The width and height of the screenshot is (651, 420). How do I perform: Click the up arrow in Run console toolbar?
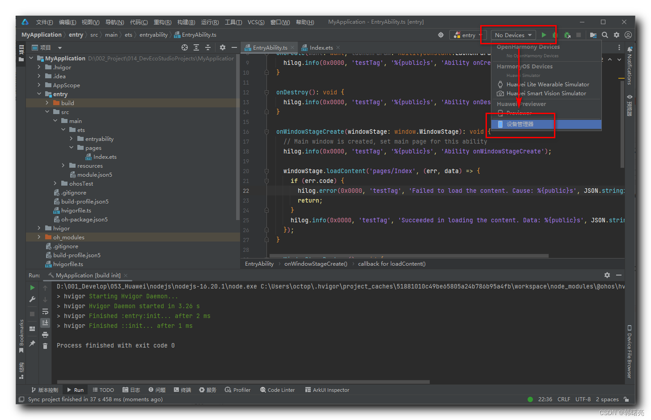45,288
